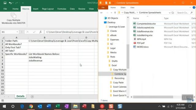
Task: Select the Details sheet tab
Action: [x=21, y=96]
